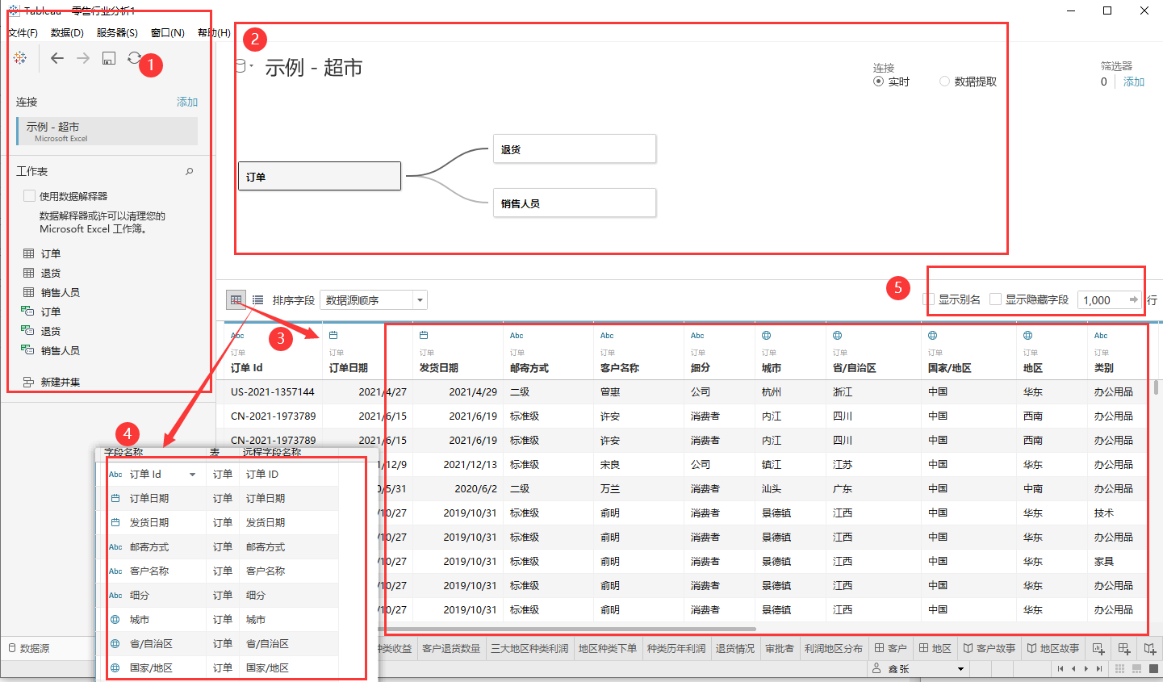
Task: Save the workbook with the disk icon
Action: tap(109, 58)
